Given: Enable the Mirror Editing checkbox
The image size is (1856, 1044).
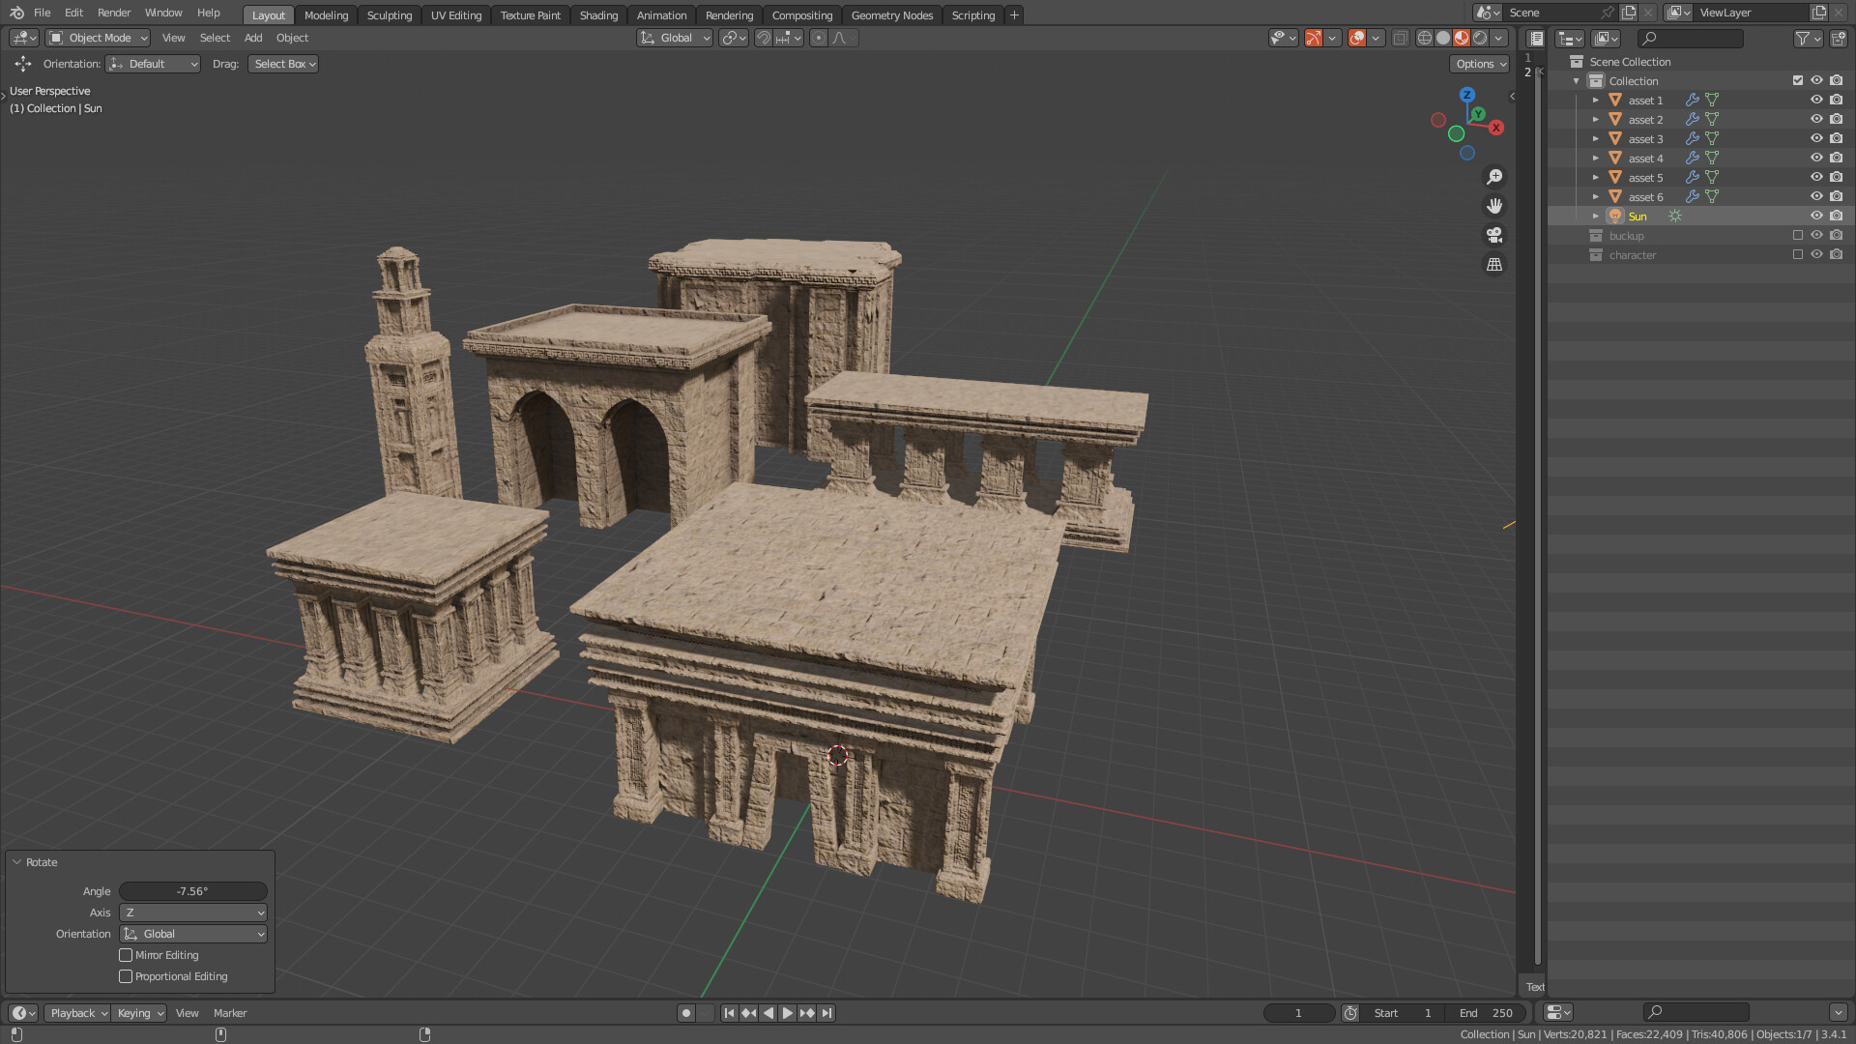Looking at the screenshot, I should [126, 955].
